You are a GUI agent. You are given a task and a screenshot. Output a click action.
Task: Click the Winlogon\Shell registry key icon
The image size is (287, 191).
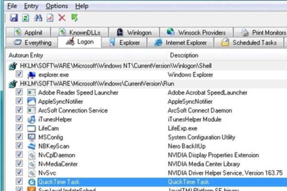[x=13, y=66]
